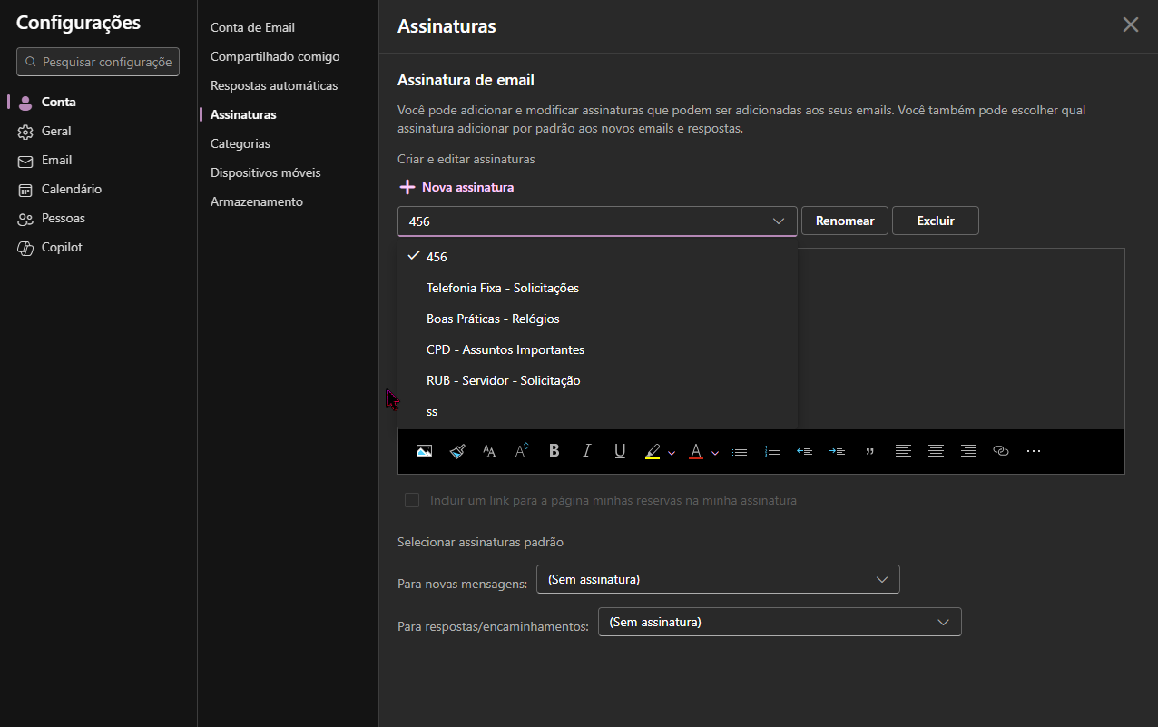Open the 'Para novas mensagens' signature dropdown
This screenshot has width=1158, height=727.
click(718, 579)
